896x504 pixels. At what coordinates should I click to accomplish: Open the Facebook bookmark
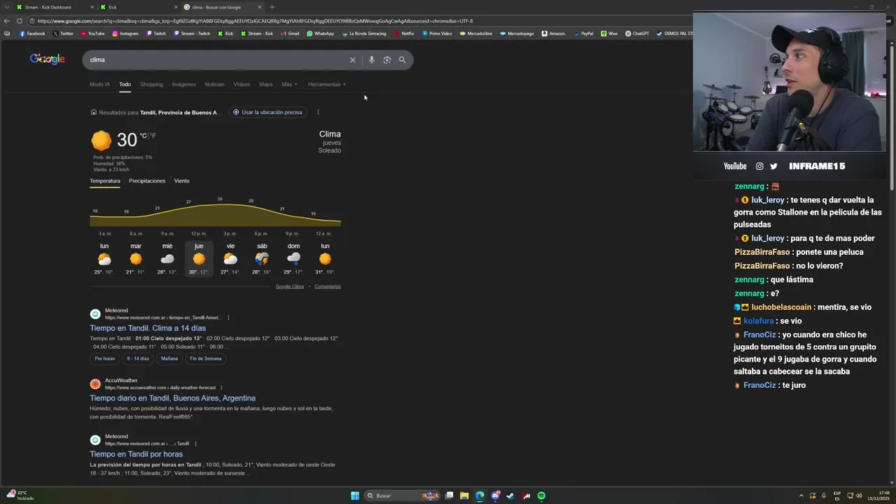point(32,34)
